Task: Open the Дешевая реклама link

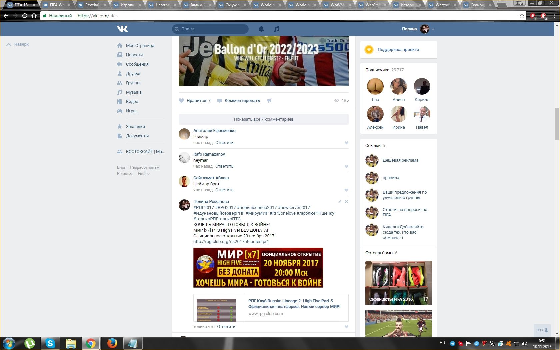Action: pos(400,160)
